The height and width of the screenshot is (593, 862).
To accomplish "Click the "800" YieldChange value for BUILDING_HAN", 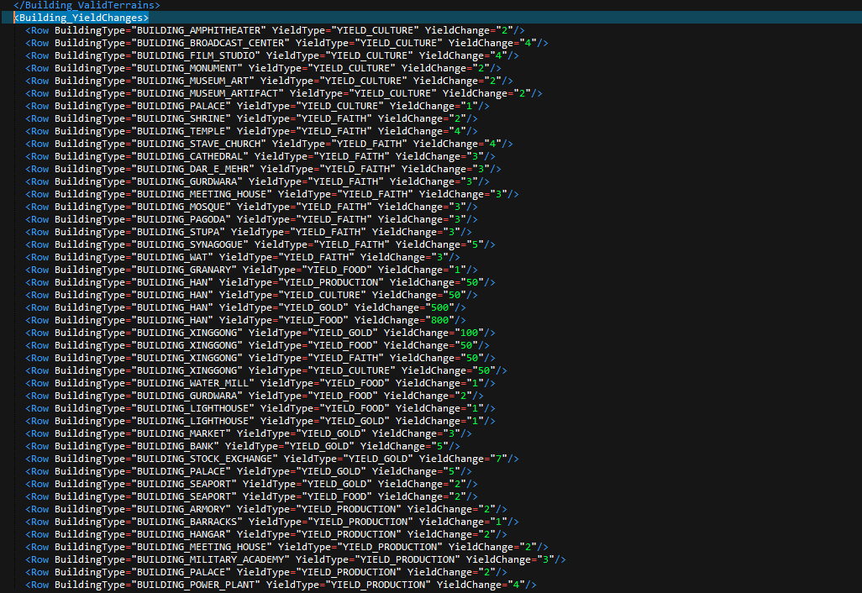I will 439,320.
